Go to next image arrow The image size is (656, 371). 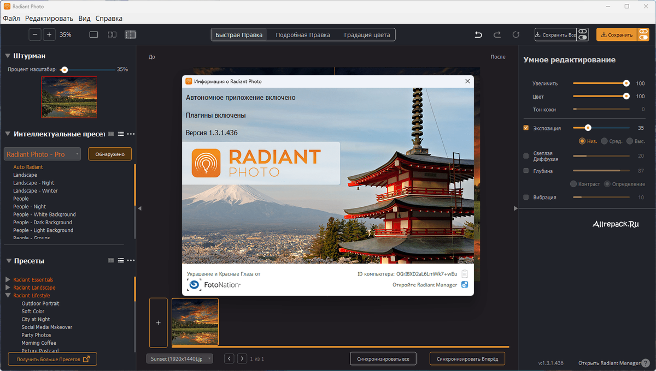(242, 358)
